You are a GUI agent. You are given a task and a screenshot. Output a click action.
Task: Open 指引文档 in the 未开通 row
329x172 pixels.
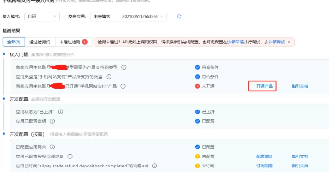pyautogui.click(x=300, y=86)
